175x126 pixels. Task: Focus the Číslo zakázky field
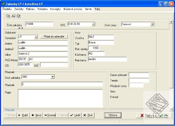(x=39, y=24)
